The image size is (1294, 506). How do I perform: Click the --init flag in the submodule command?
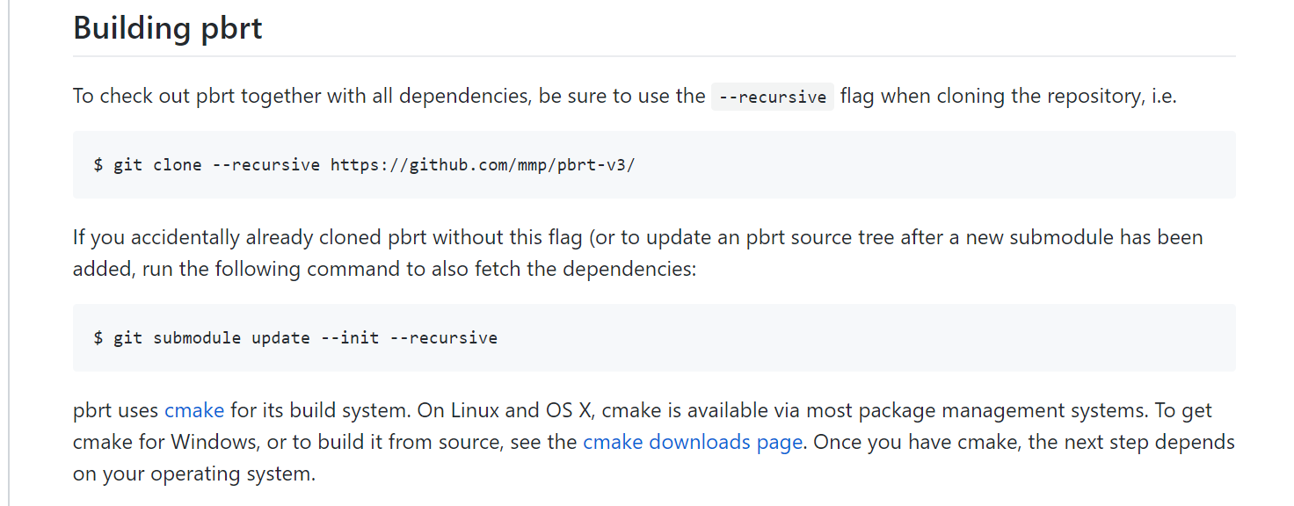tap(350, 338)
